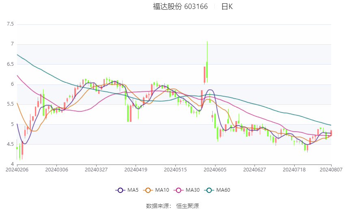Select the 20240718 date tick label

pyautogui.click(x=294, y=170)
